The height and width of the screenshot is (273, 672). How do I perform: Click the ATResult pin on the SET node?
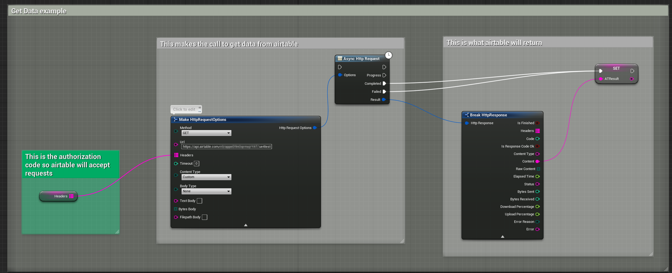(x=601, y=79)
